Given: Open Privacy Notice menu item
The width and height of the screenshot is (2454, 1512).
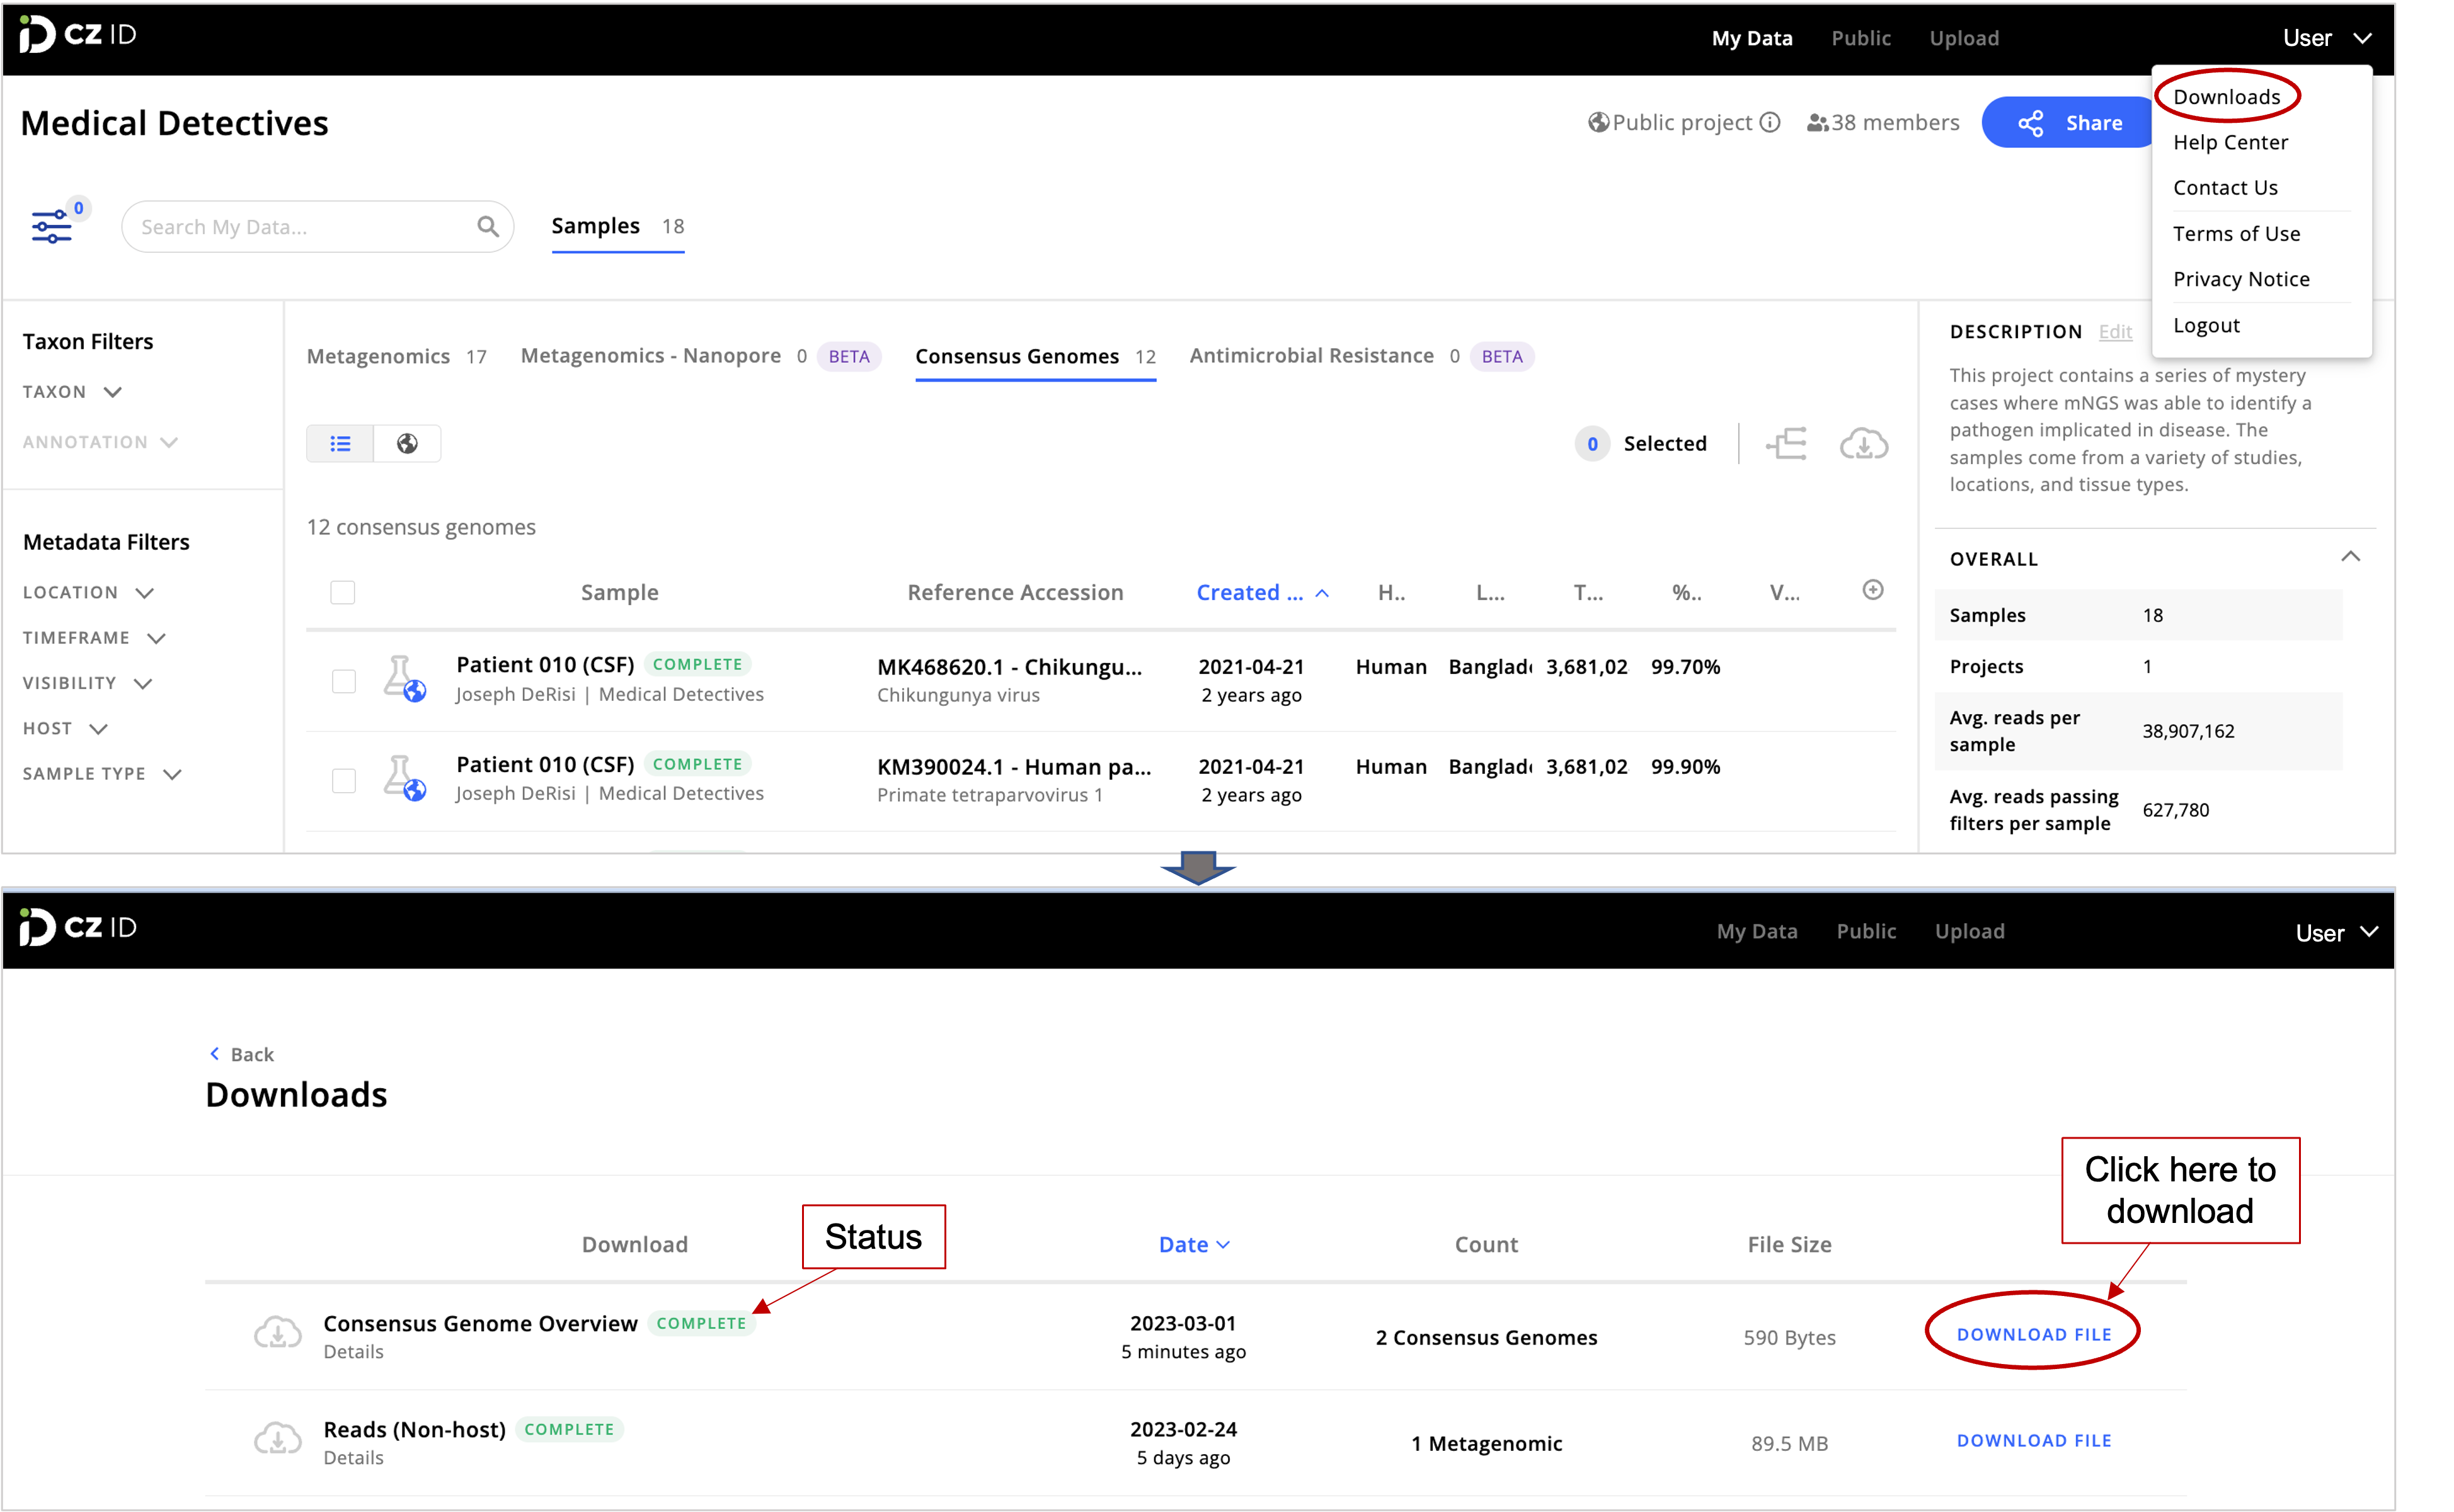Looking at the screenshot, I should pyautogui.click(x=2242, y=279).
